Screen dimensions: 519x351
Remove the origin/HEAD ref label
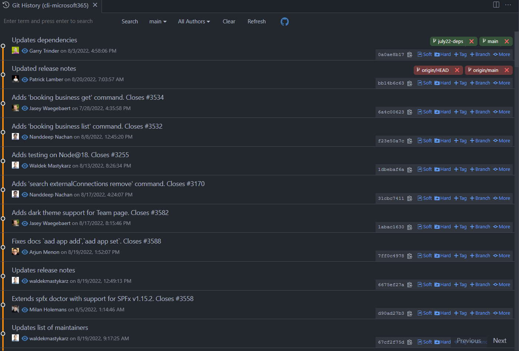pos(457,70)
